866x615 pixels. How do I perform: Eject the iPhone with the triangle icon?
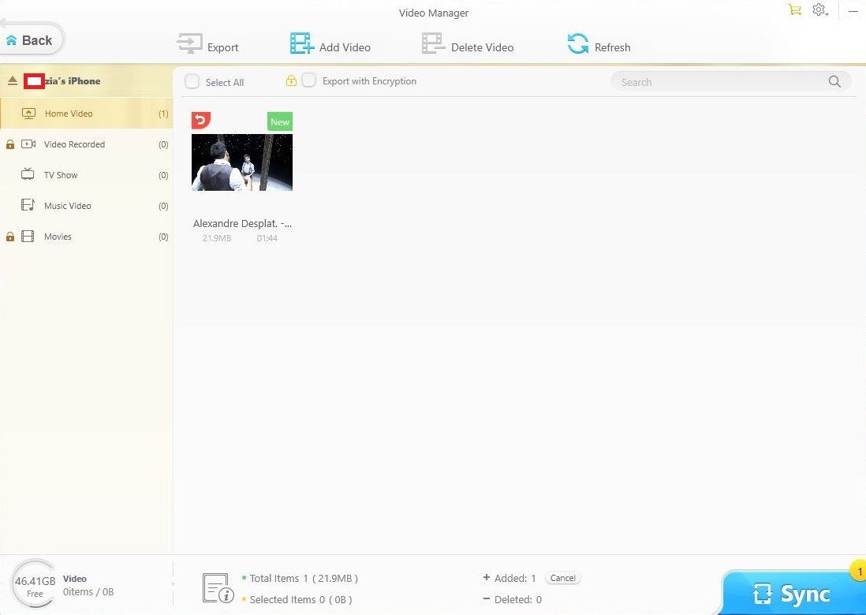coord(12,80)
